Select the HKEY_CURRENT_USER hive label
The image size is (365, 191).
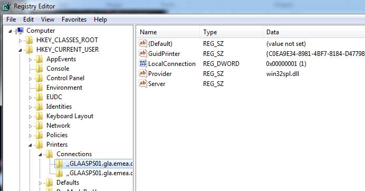[68, 50]
